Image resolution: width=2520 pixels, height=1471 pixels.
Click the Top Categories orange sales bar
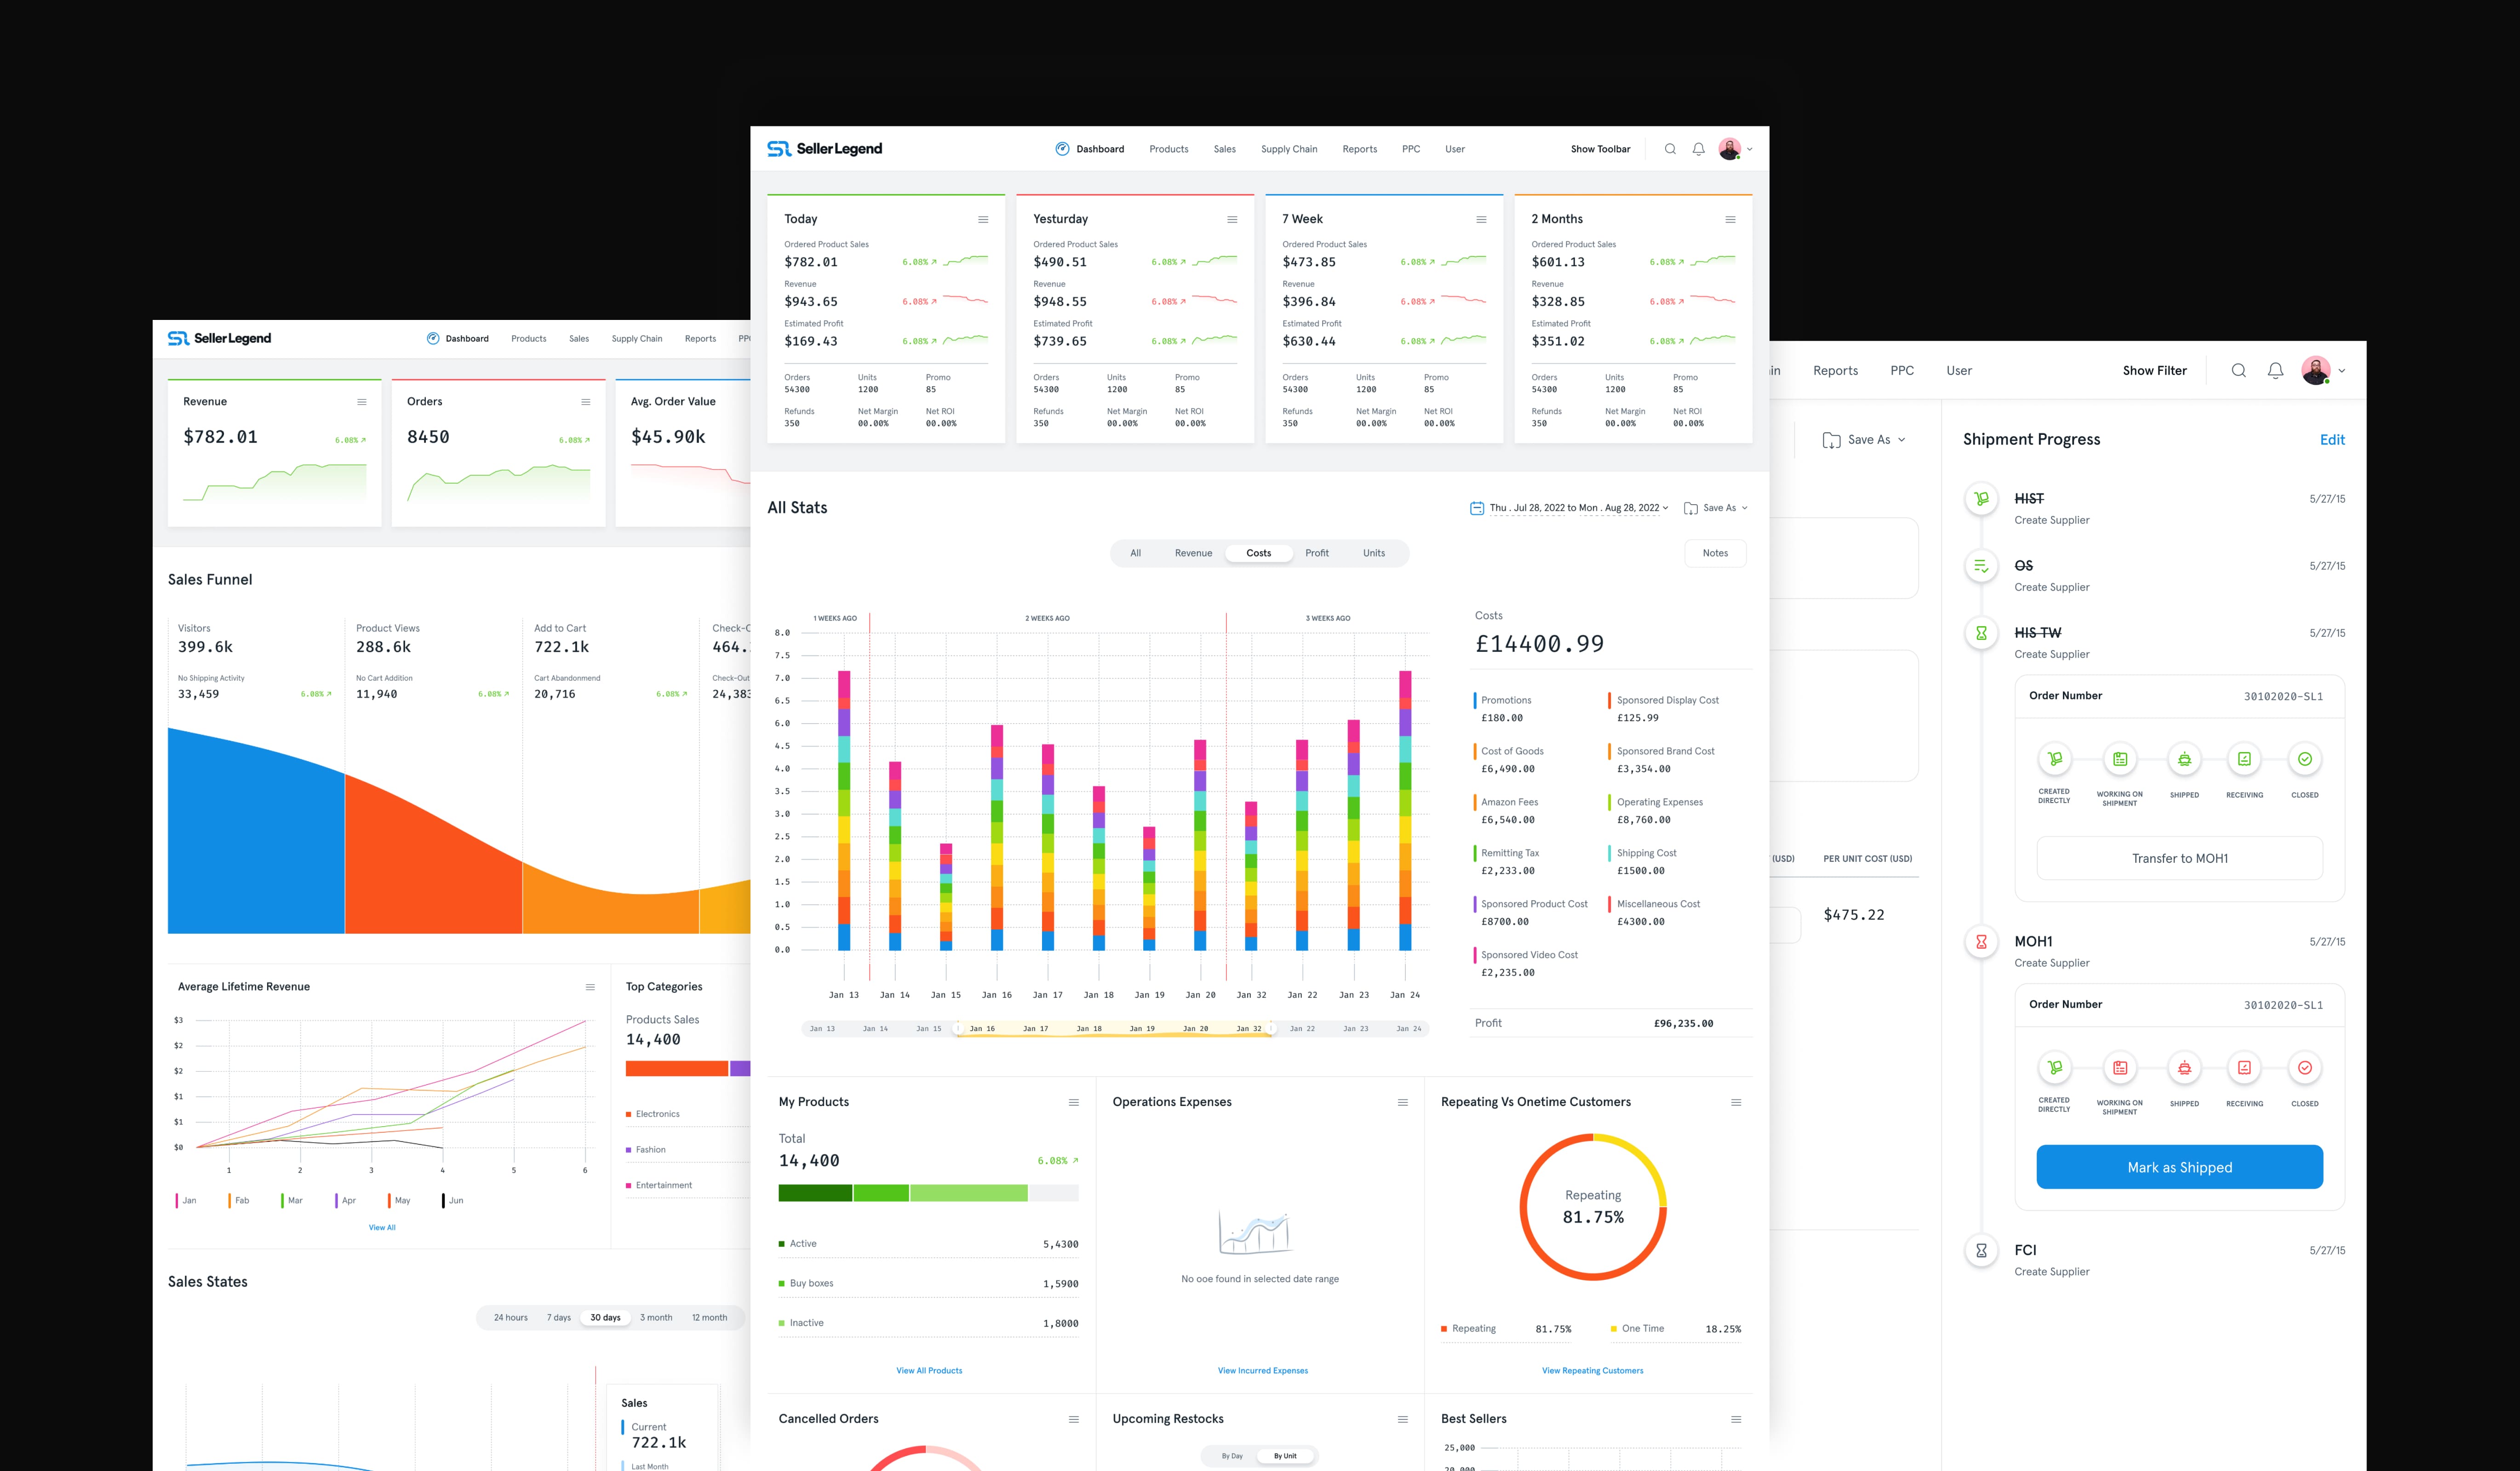pyautogui.click(x=677, y=1069)
